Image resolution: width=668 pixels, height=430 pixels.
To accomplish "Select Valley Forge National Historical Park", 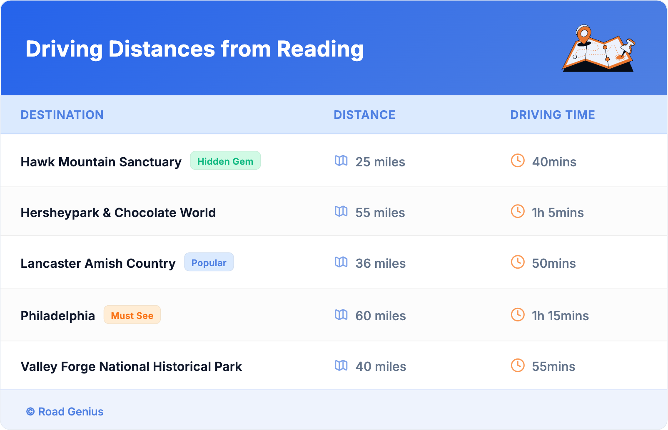I will pyautogui.click(x=131, y=366).
